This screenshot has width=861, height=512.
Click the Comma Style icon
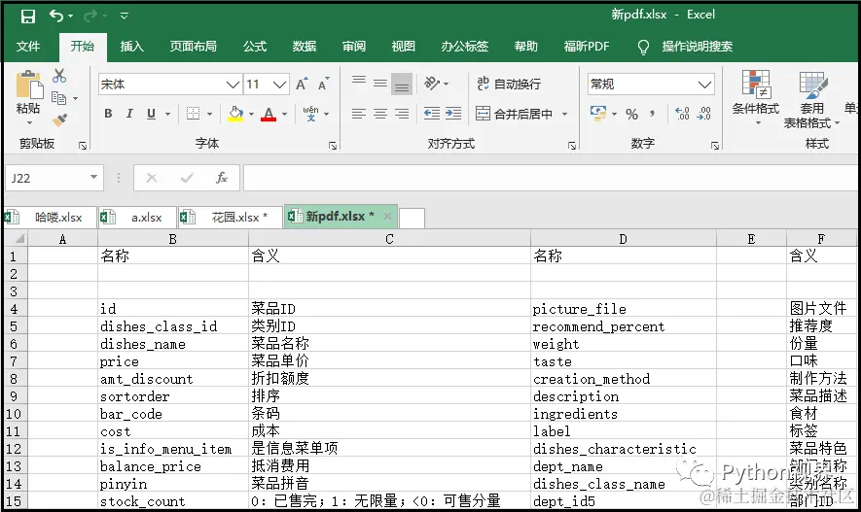click(x=652, y=114)
